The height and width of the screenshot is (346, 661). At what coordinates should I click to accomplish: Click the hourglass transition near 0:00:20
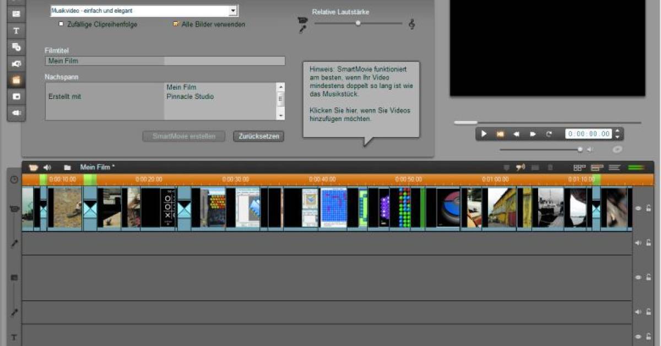[184, 208]
